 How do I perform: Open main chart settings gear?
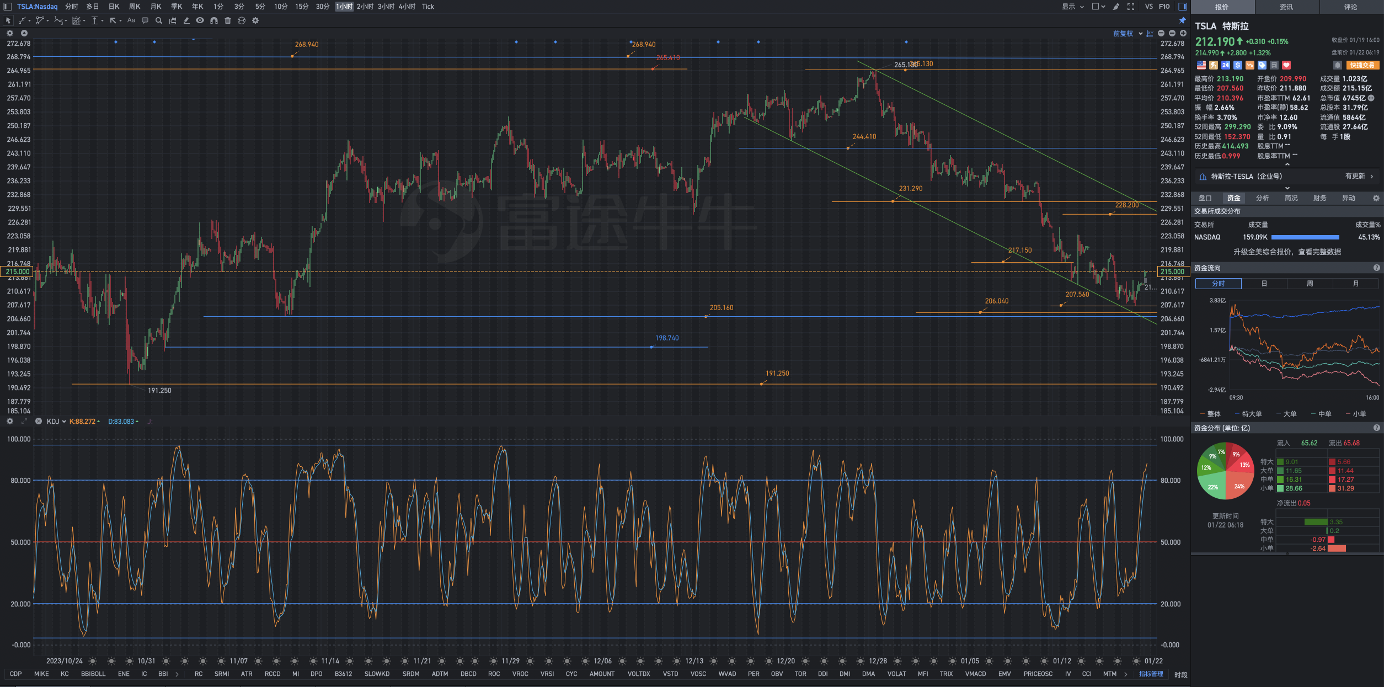click(x=10, y=33)
